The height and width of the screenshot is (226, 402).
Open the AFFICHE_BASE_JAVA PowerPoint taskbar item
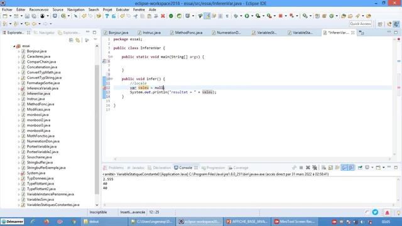click(x=247, y=222)
